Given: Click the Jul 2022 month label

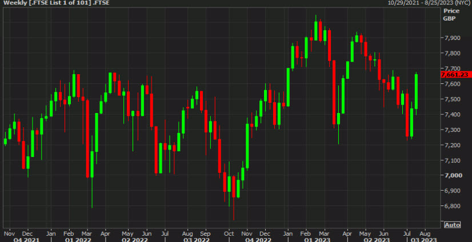Looking at the screenshot, I should 165,233.
